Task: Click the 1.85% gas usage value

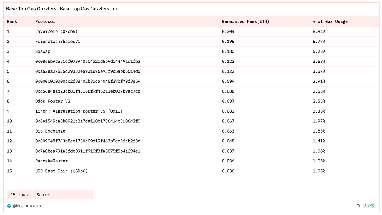Action: 319,131
